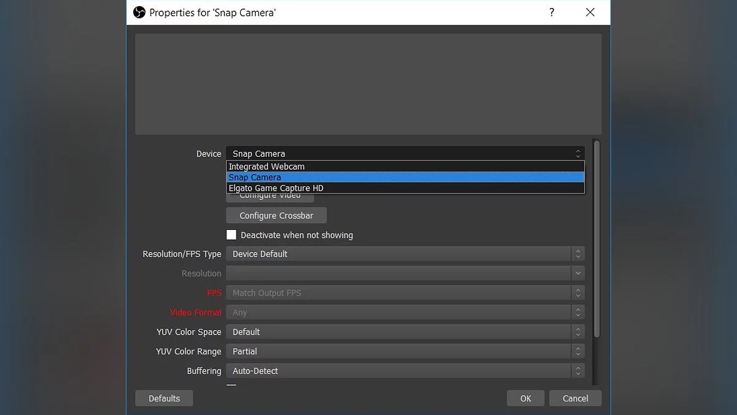Open the FPS Match Output dropdown
The image size is (737, 415).
tap(405, 293)
